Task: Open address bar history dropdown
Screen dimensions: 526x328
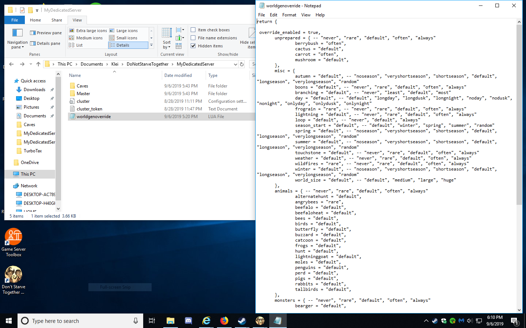Action: coord(235,64)
